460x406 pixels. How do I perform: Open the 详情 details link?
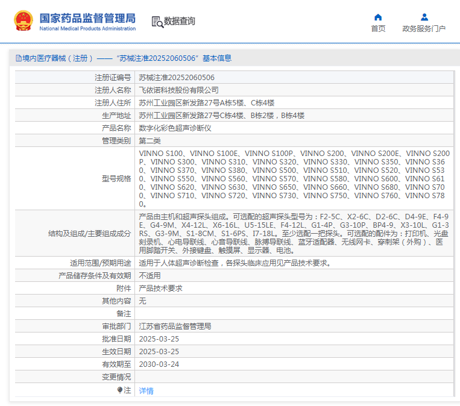(x=146, y=390)
